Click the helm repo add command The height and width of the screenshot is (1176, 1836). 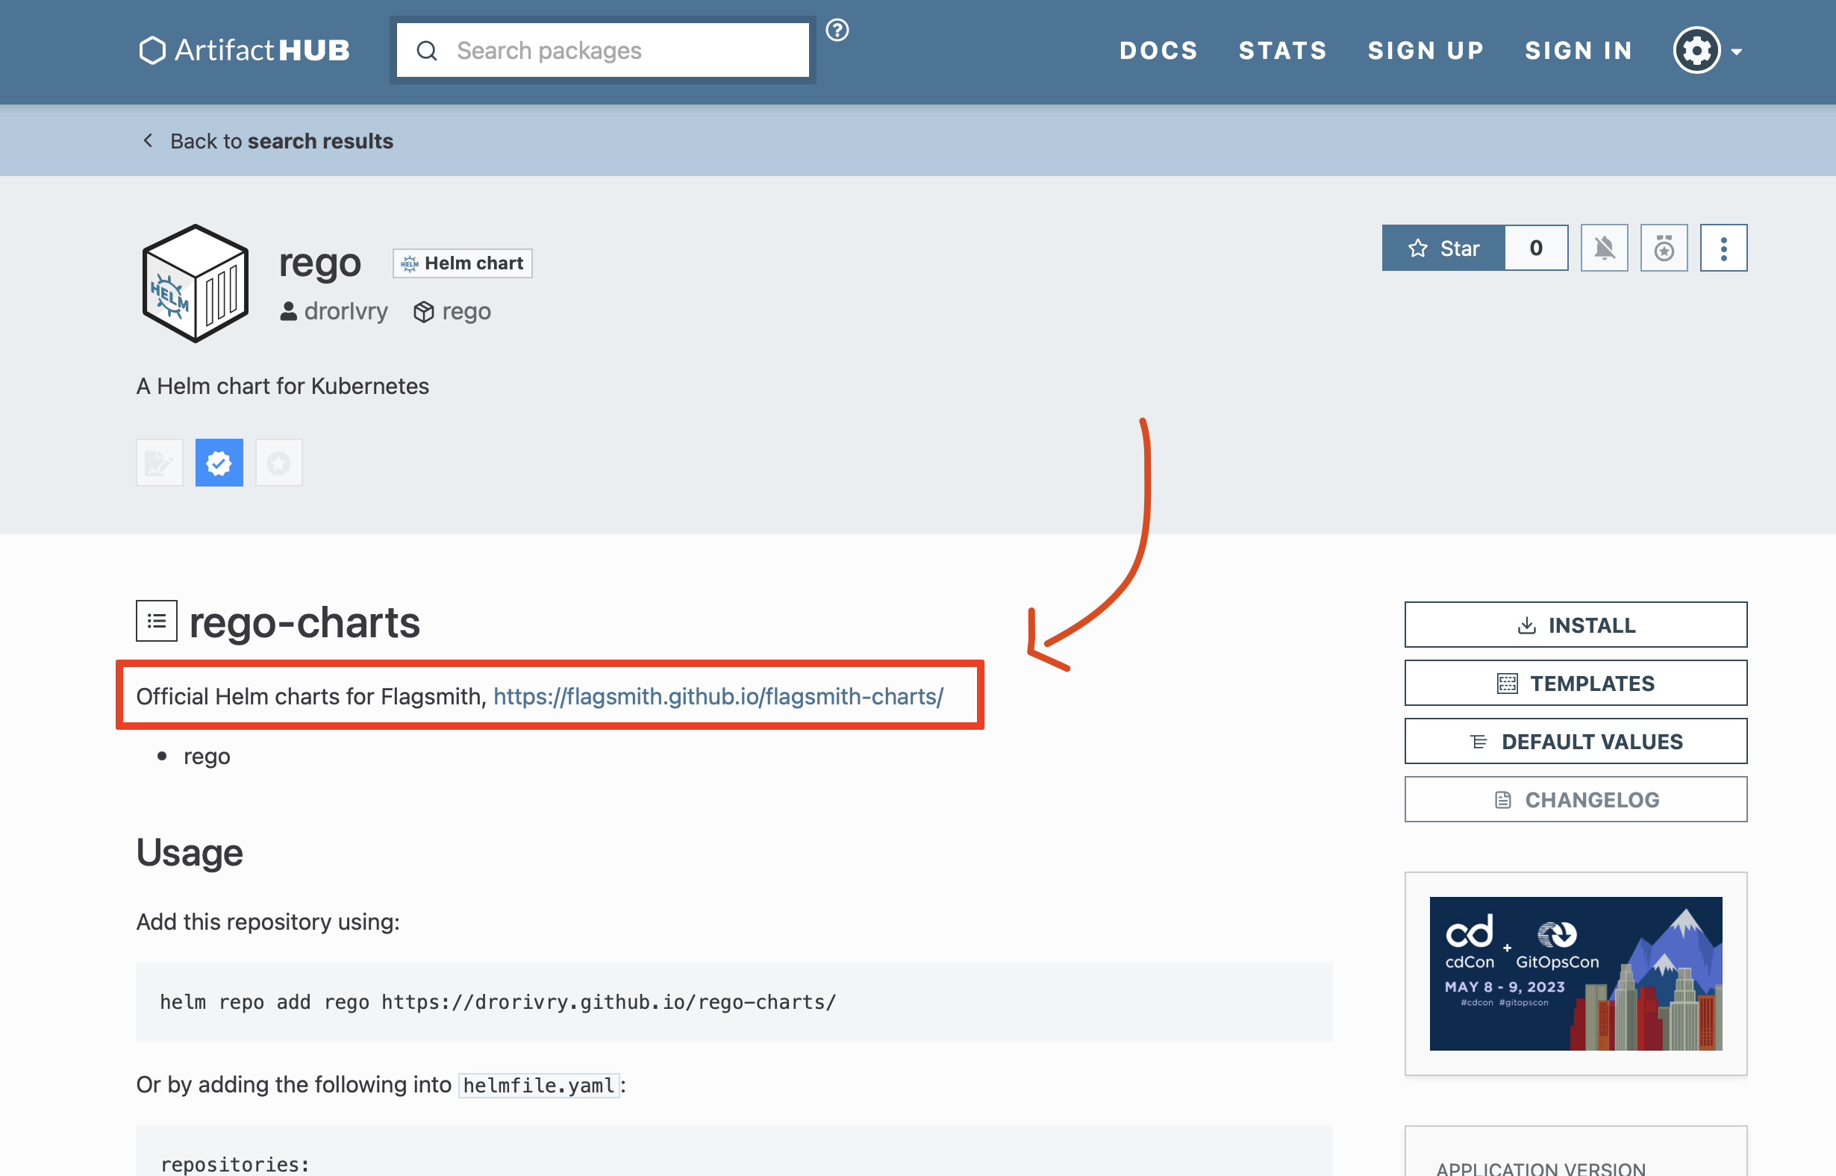498,1002
